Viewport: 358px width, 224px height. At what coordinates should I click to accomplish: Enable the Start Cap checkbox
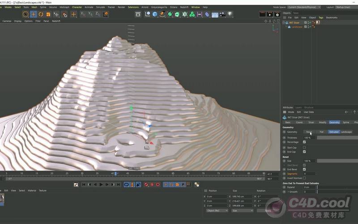(x=304, y=147)
